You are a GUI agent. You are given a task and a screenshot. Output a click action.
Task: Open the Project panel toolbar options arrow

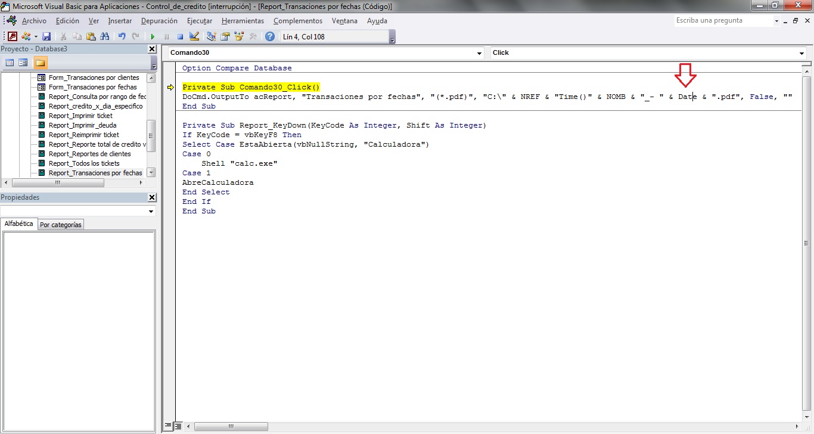154,63
